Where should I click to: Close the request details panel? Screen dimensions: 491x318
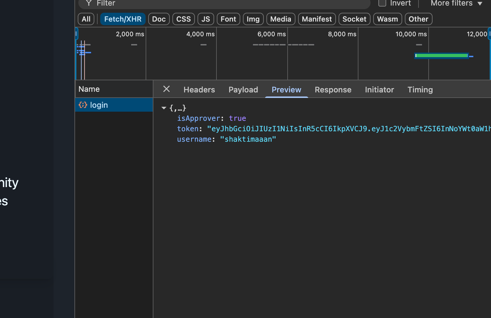[166, 89]
